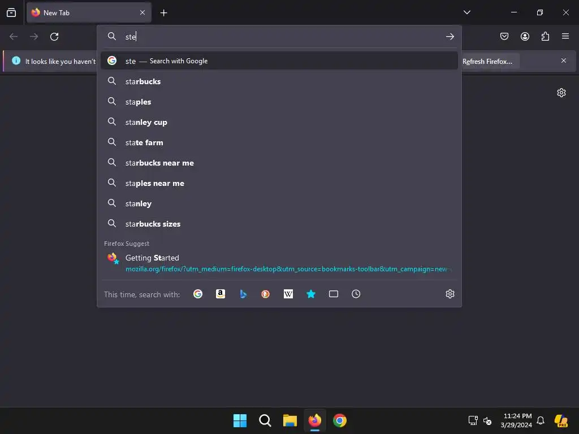Click the Copilot preview icon in taskbar

[561, 420]
